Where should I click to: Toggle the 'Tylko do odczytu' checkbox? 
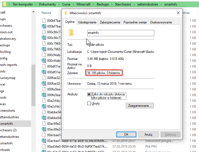89,94
